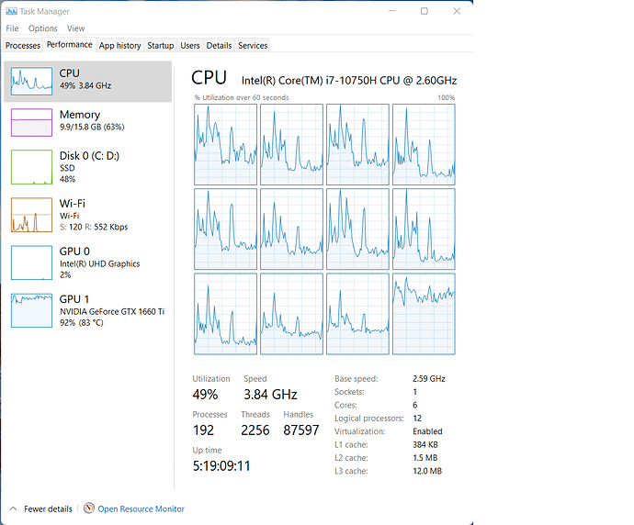Select Disk 0 (C: D:) thumbnail

pyautogui.click(x=31, y=167)
